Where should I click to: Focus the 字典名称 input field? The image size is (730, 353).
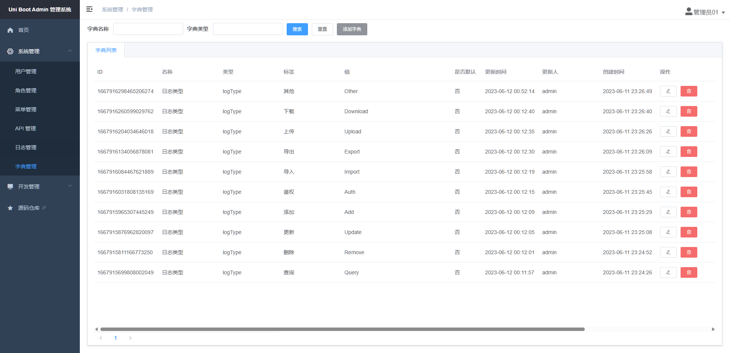coord(148,29)
